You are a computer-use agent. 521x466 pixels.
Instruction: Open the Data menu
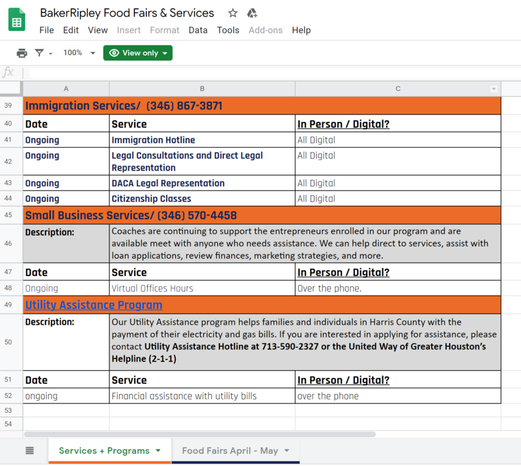coord(198,30)
